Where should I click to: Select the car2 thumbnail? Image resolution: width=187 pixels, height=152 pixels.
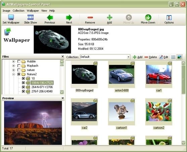coord(84,112)
